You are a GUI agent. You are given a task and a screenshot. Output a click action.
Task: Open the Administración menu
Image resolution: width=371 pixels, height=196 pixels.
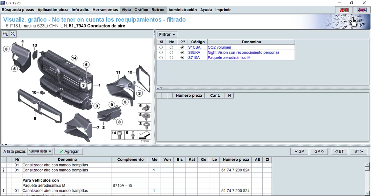pos(183,10)
